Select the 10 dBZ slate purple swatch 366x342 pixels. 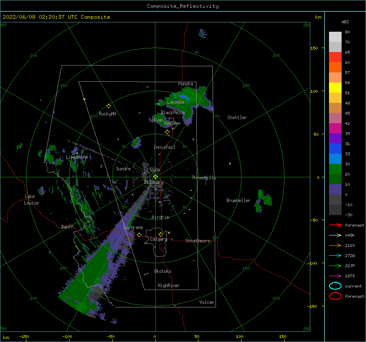click(335, 190)
